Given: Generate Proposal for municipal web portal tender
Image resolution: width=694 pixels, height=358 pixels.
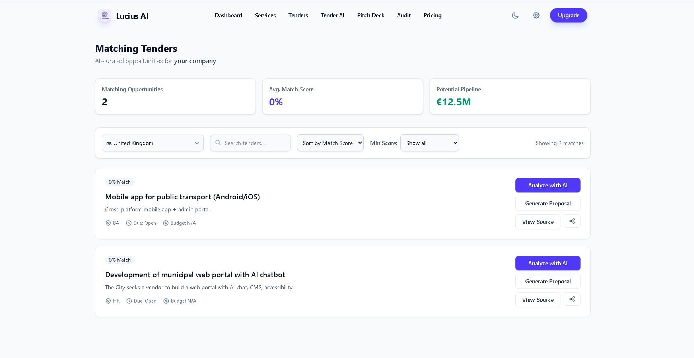Looking at the screenshot, I should coord(548,281).
